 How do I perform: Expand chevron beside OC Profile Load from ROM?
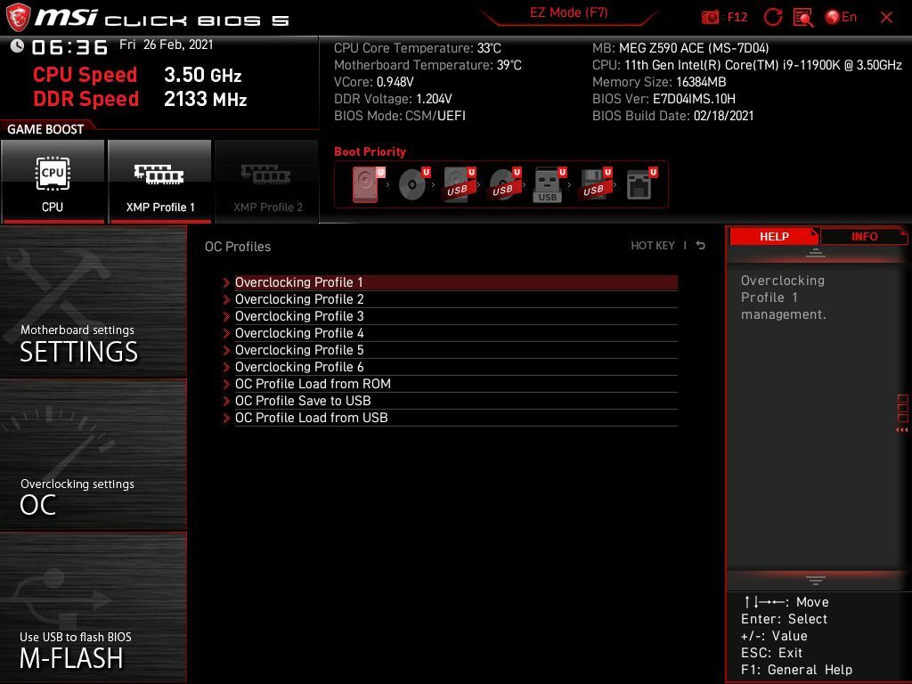[x=226, y=384]
